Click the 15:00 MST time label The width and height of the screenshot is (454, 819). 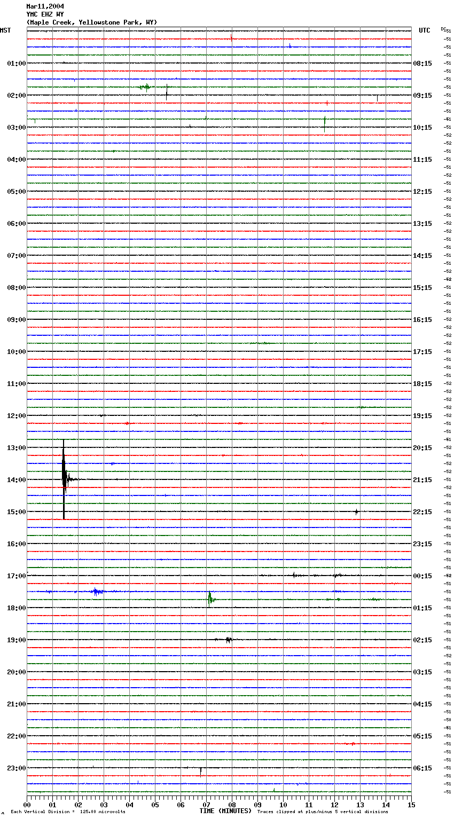17,512
